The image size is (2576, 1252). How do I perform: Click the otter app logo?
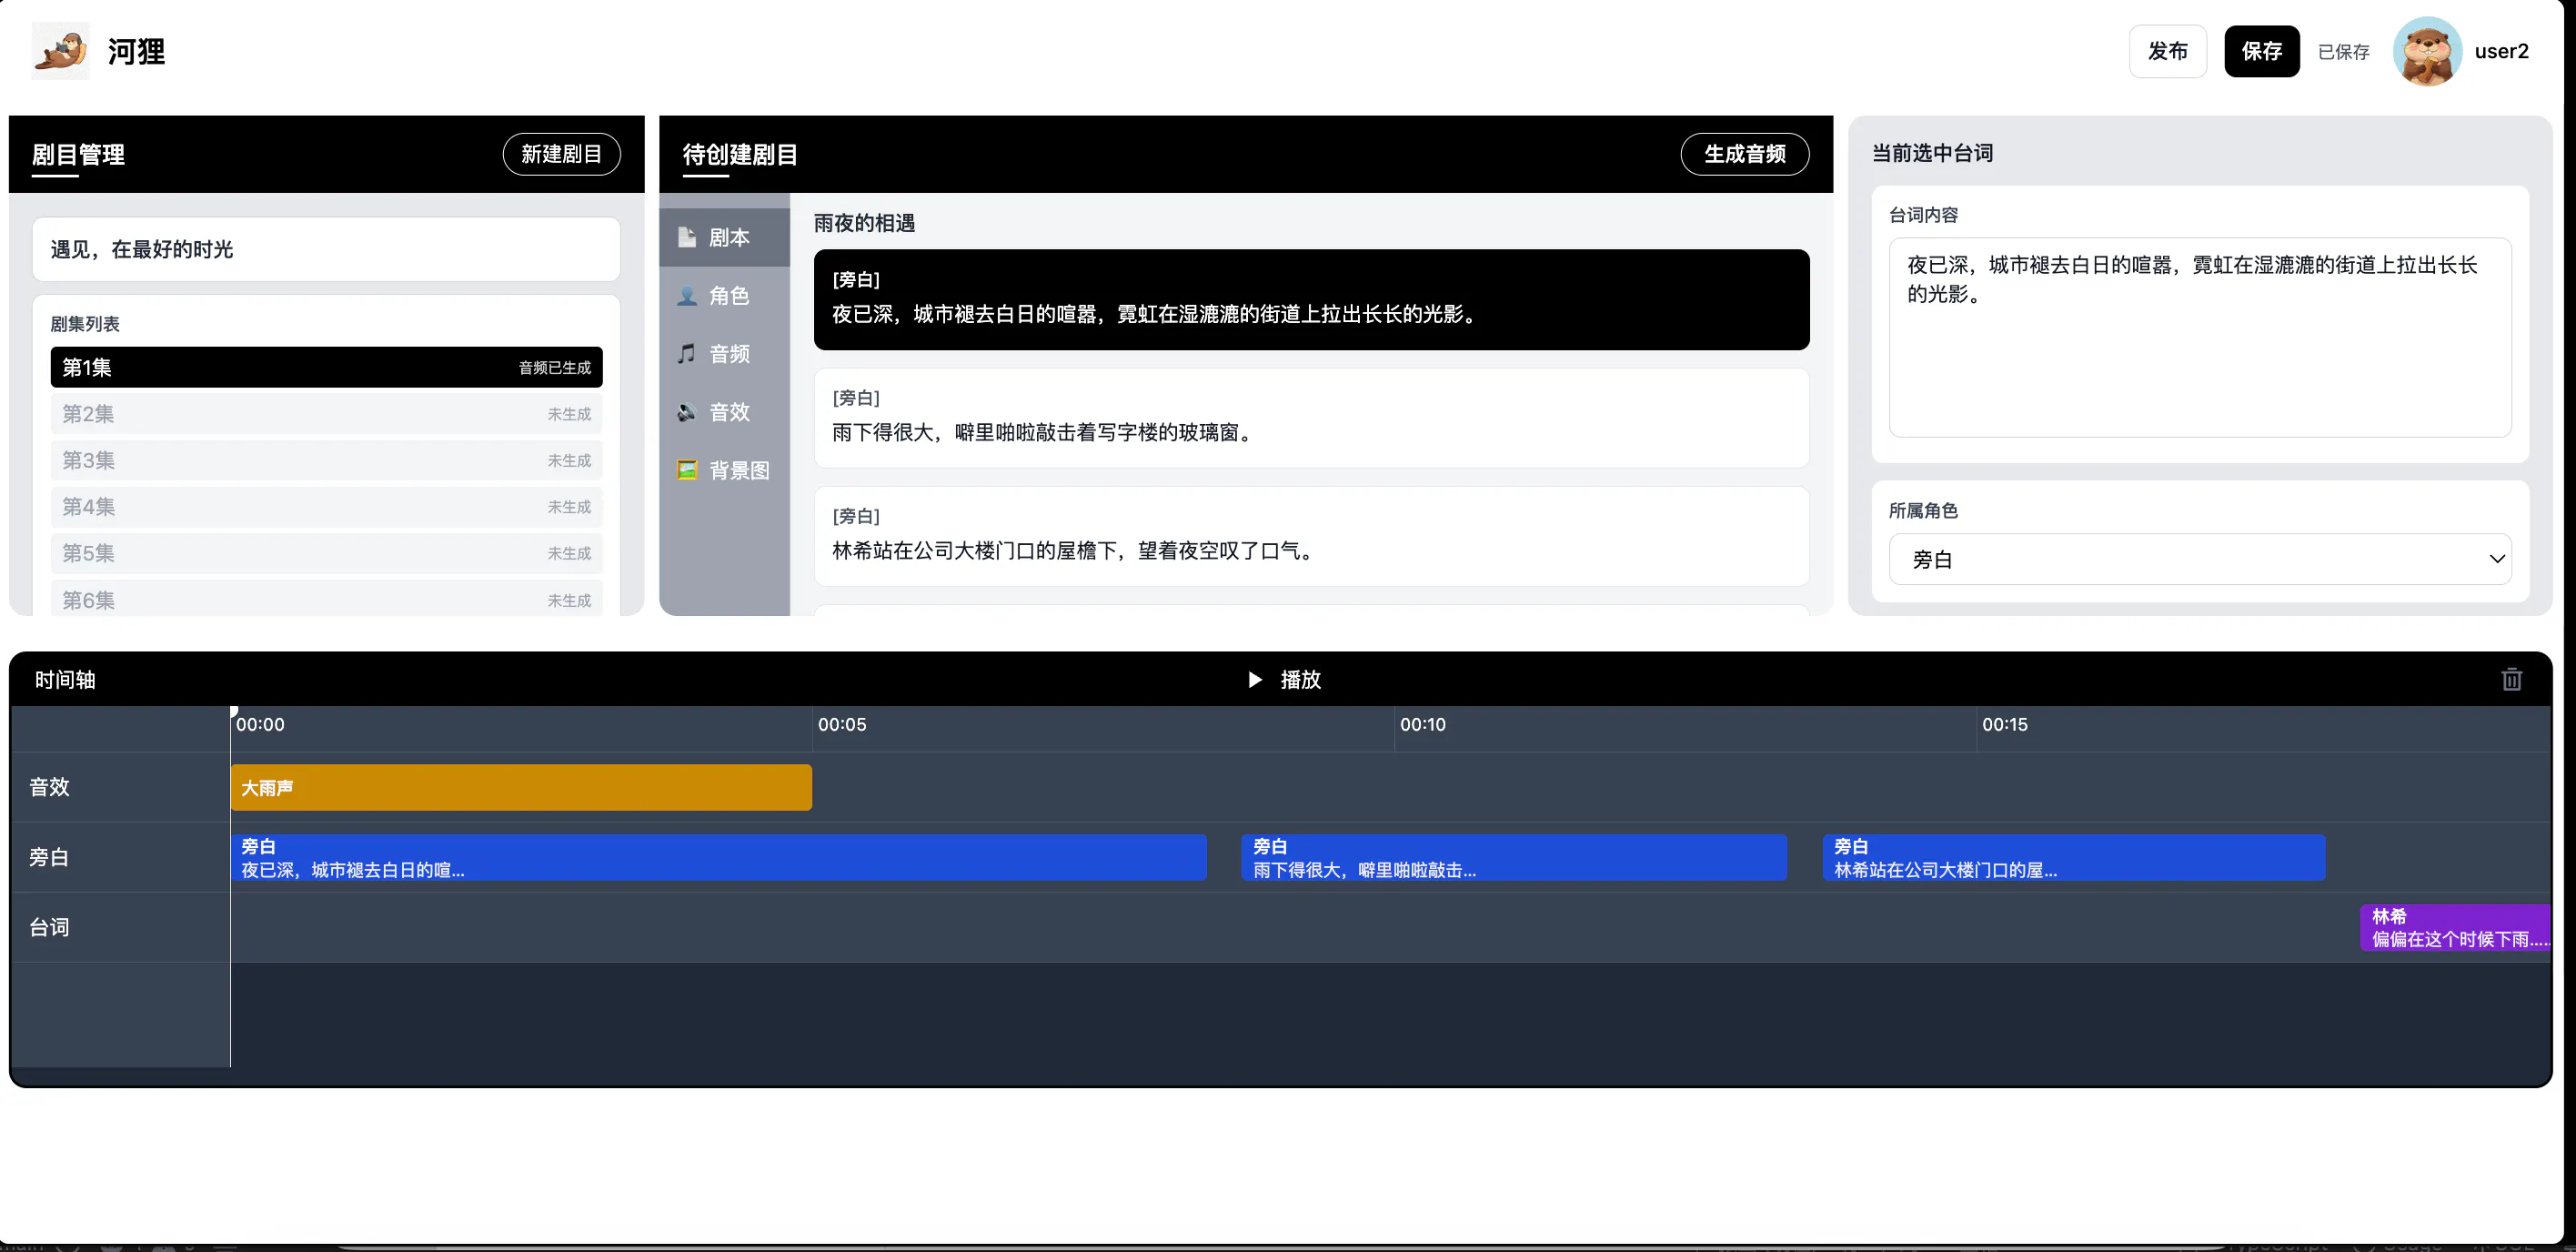click(x=60, y=51)
